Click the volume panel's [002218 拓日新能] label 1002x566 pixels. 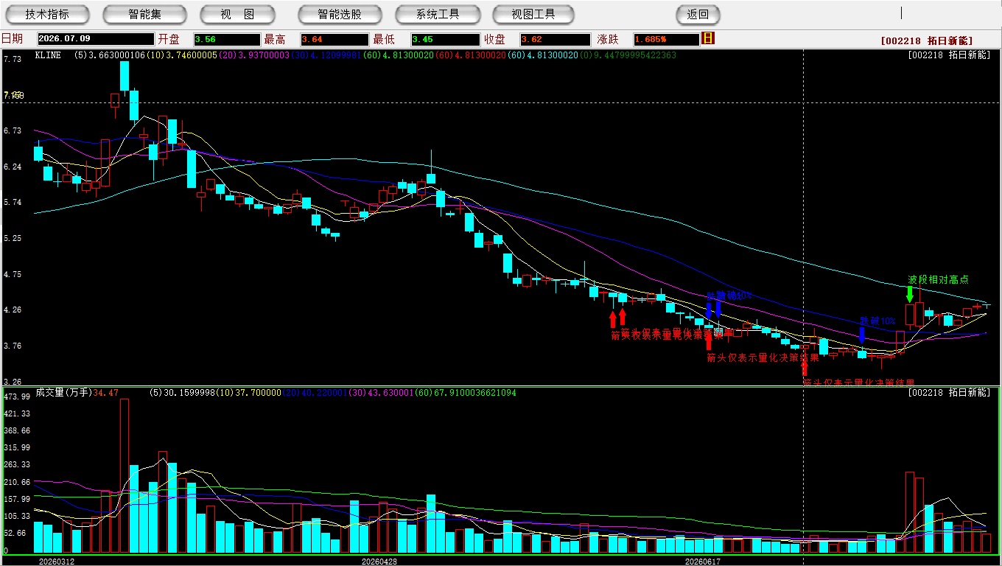click(x=950, y=393)
